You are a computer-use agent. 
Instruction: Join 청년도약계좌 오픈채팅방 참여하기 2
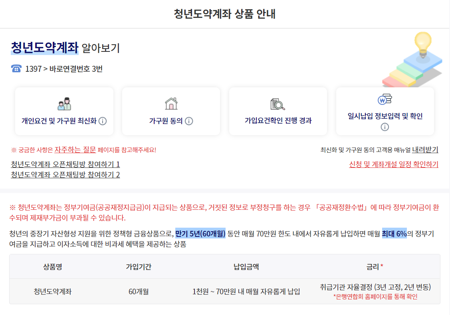(x=66, y=173)
